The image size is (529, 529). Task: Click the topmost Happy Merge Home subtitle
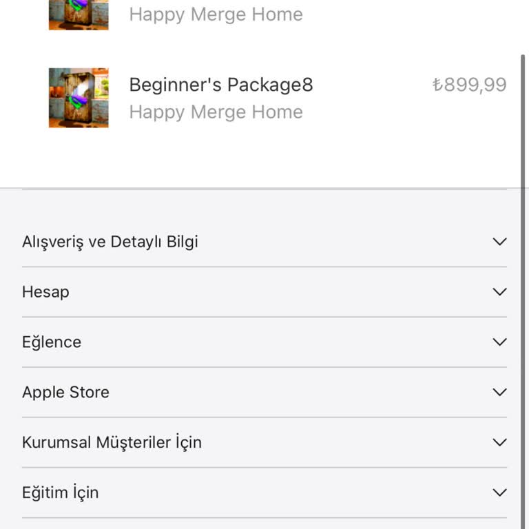[x=216, y=14]
